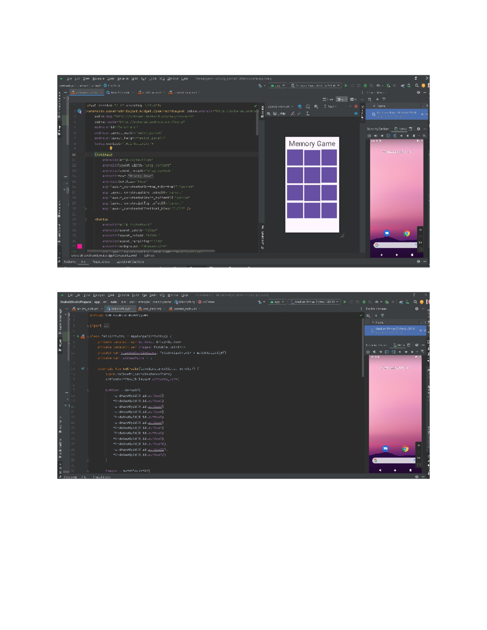Image resolution: width=487 pixels, height=630 pixels.
Task: Add a new device with the plus icon
Action: (x=378, y=99)
